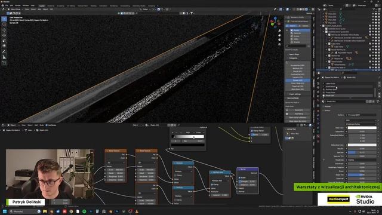The image size is (382, 215).
Task: Hide Shower Set collection via eye icon
Action: [372, 56]
